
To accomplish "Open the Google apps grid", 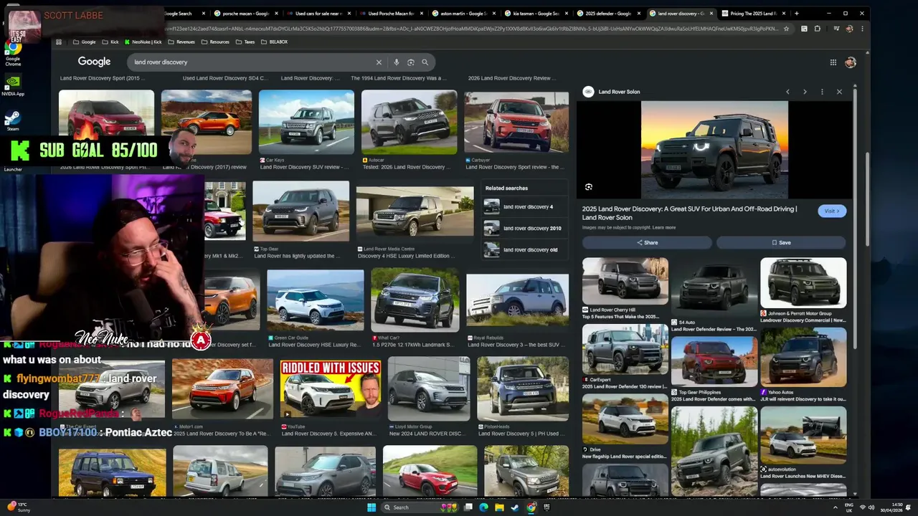I will [833, 62].
